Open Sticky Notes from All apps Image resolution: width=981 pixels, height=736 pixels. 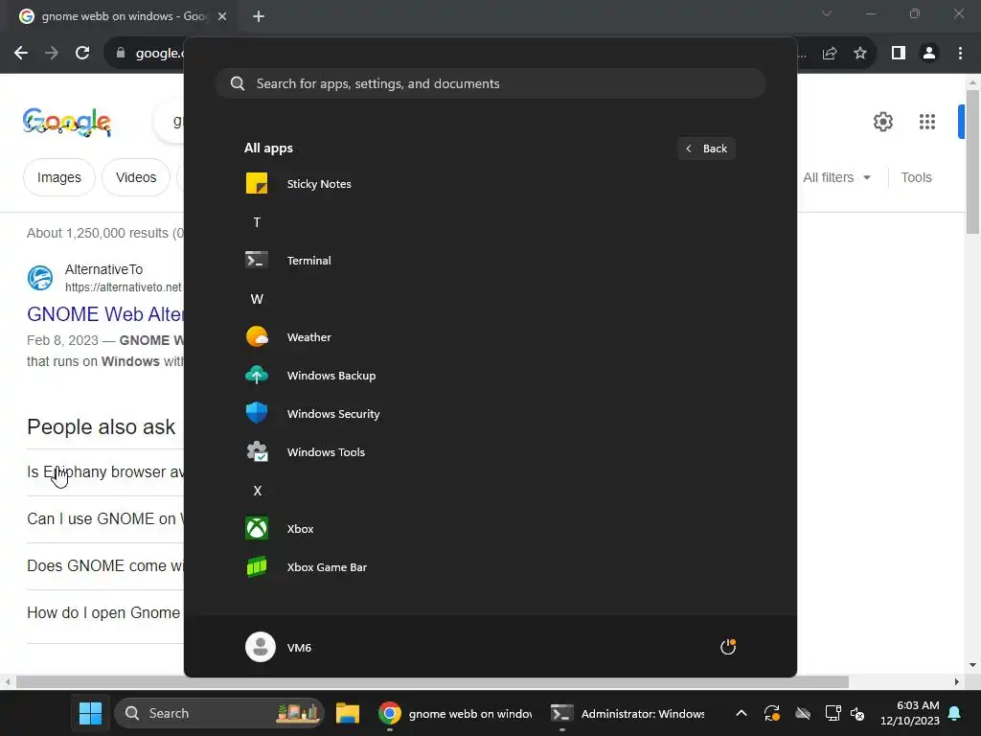pyautogui.click(x=490, y=184)
